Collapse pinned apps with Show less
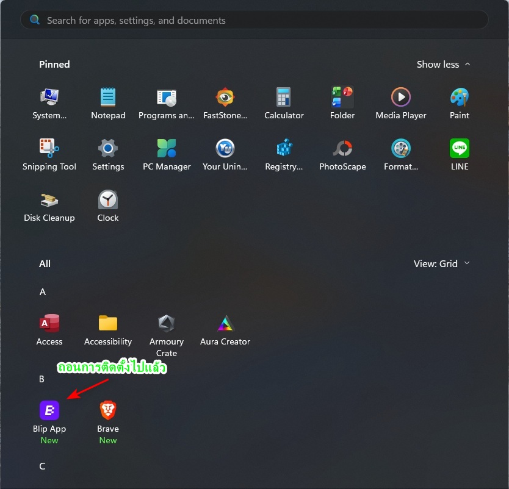This screenshot has height=489, width=509. tap(443, 64)
